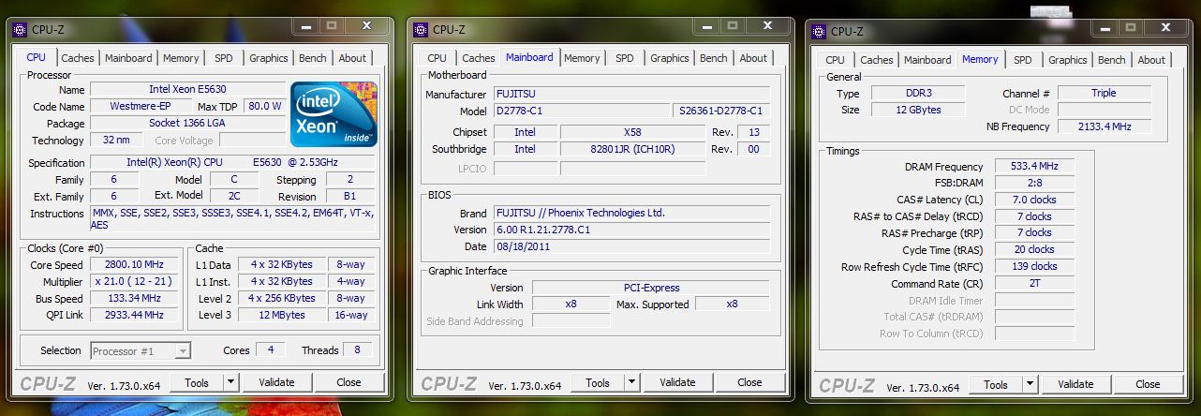The height and width of the screenshot is (416, 1201).
Task: Open the Processor #1 selection dropdown
Action: pos(183,350)
